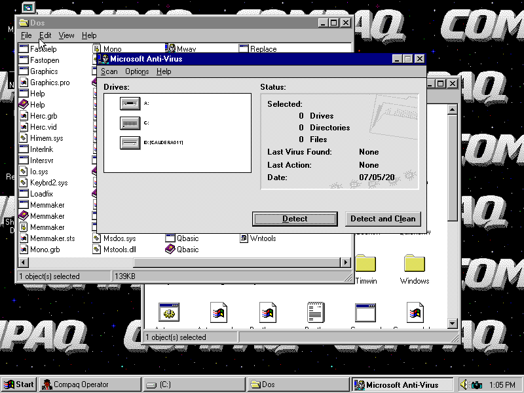This screenshot has height=393, width=524.
Task: Click the 'Directories' status text
Action: pos(330,128)
